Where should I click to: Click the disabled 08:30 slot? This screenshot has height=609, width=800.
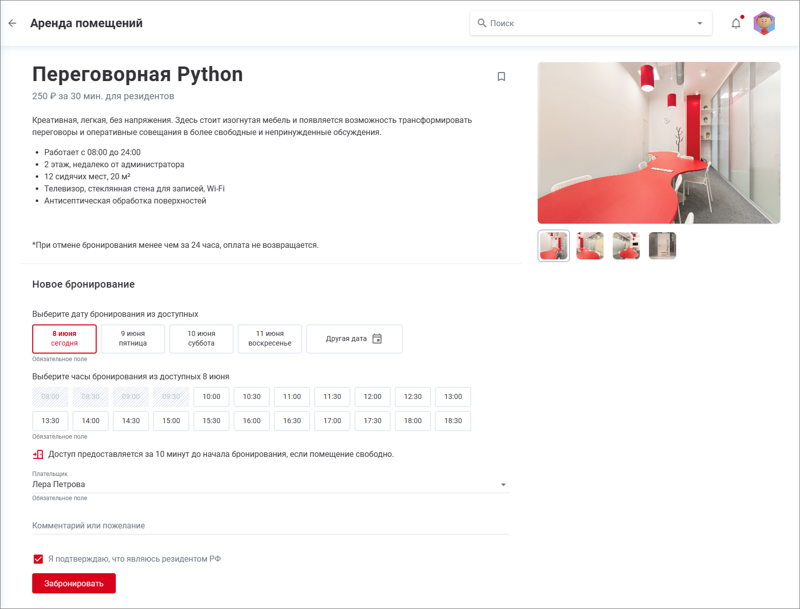tap(91, 397)
